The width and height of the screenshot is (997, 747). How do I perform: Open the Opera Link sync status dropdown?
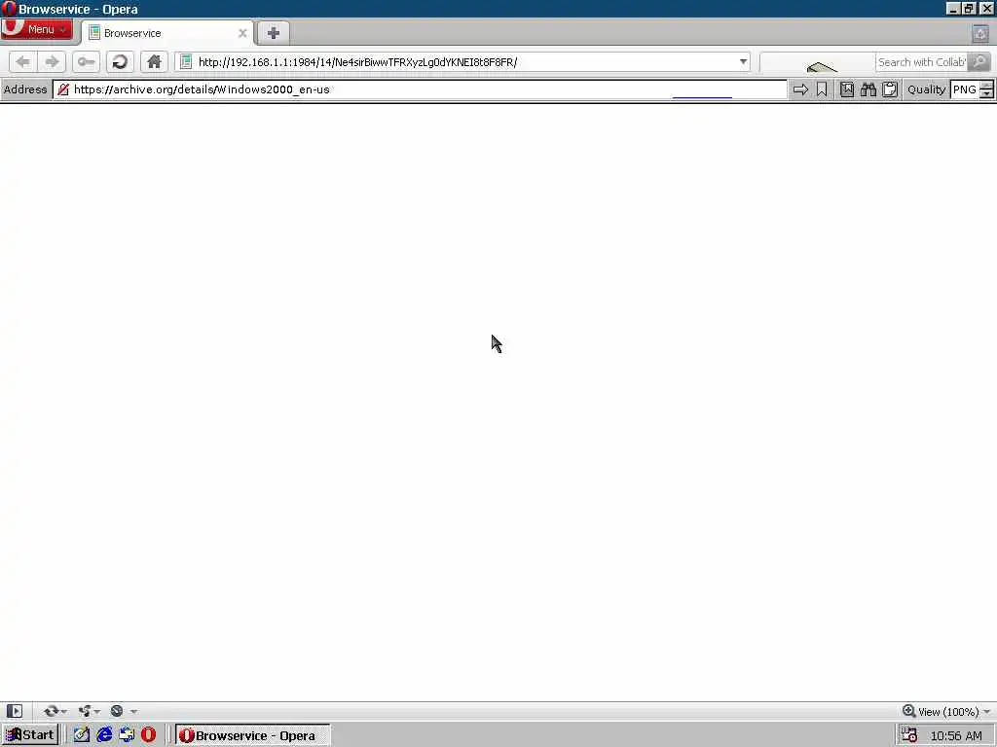[x=55, y=711]
